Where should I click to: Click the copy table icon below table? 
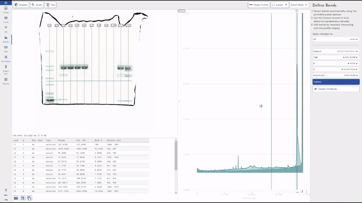tap(29, 198)
